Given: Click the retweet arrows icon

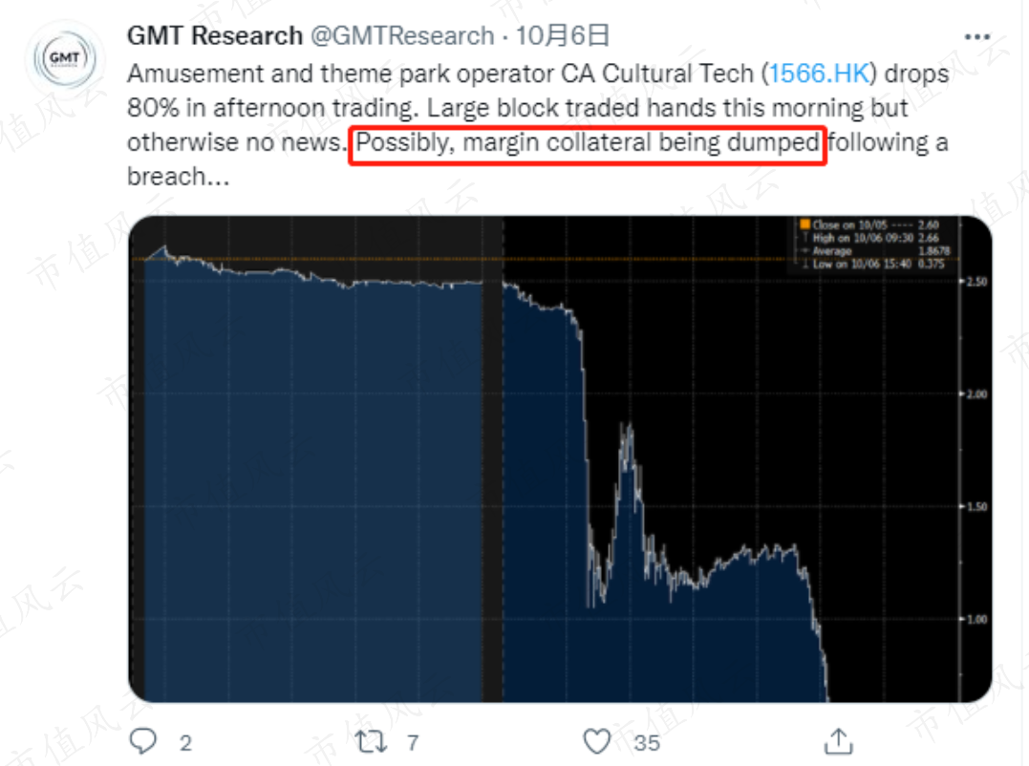Looking at the screenshot, I should (371, 742).
